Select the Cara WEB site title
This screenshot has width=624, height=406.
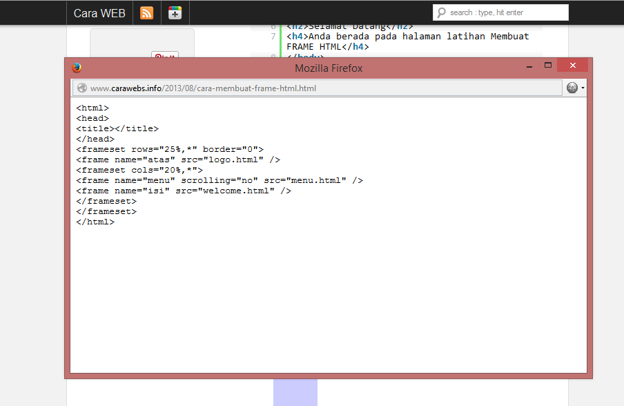pyautogui.click(x=98, y=12)
